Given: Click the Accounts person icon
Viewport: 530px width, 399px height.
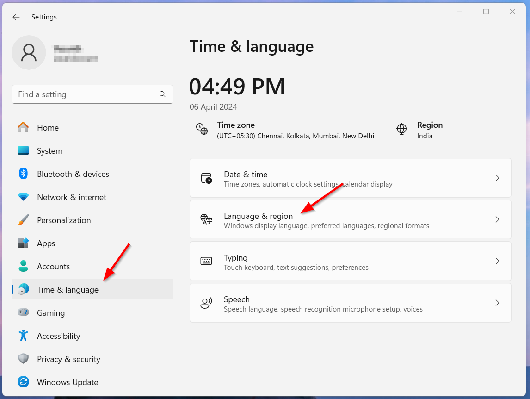Looking at the screenshot, I should point(23,266).
